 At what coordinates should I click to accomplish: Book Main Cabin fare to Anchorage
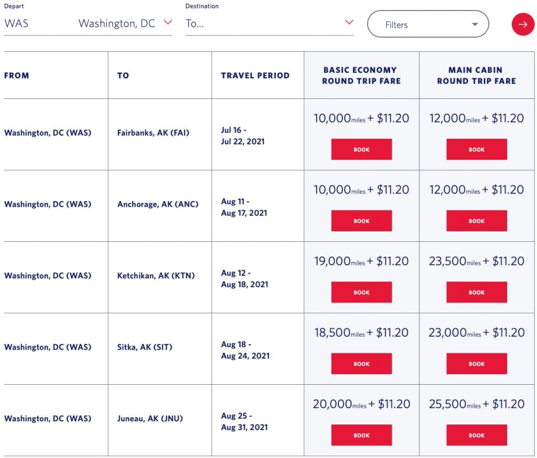click(477, 221)
